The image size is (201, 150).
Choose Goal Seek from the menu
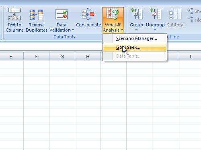[x=135, y=47]
